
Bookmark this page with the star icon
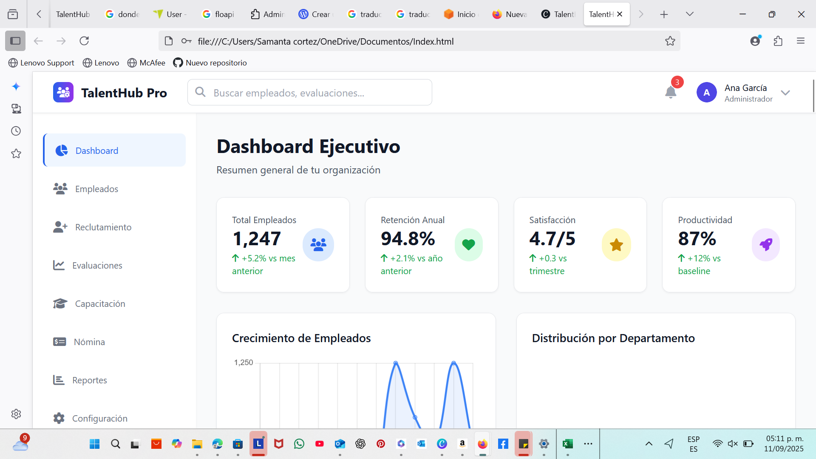[670, 41]
